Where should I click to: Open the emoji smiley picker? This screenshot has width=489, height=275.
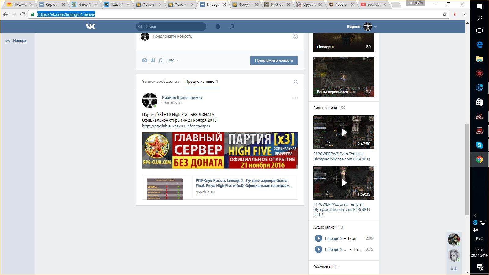[x=295, y=36]
